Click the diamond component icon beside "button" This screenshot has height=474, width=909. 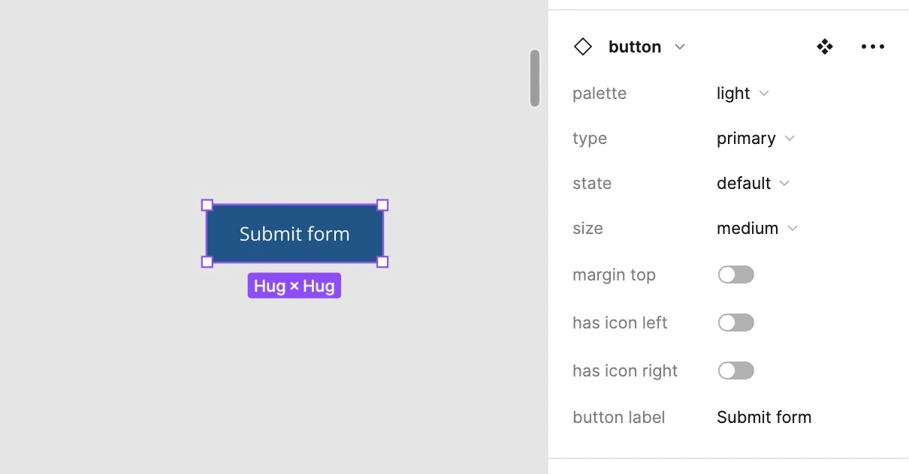click(583, 46)
